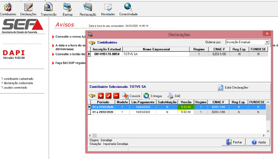Image resolution: width=278 pixels, height=159 pixels.
Task: Click the Regime header in the contributors table
Action: tap(199, 49)
